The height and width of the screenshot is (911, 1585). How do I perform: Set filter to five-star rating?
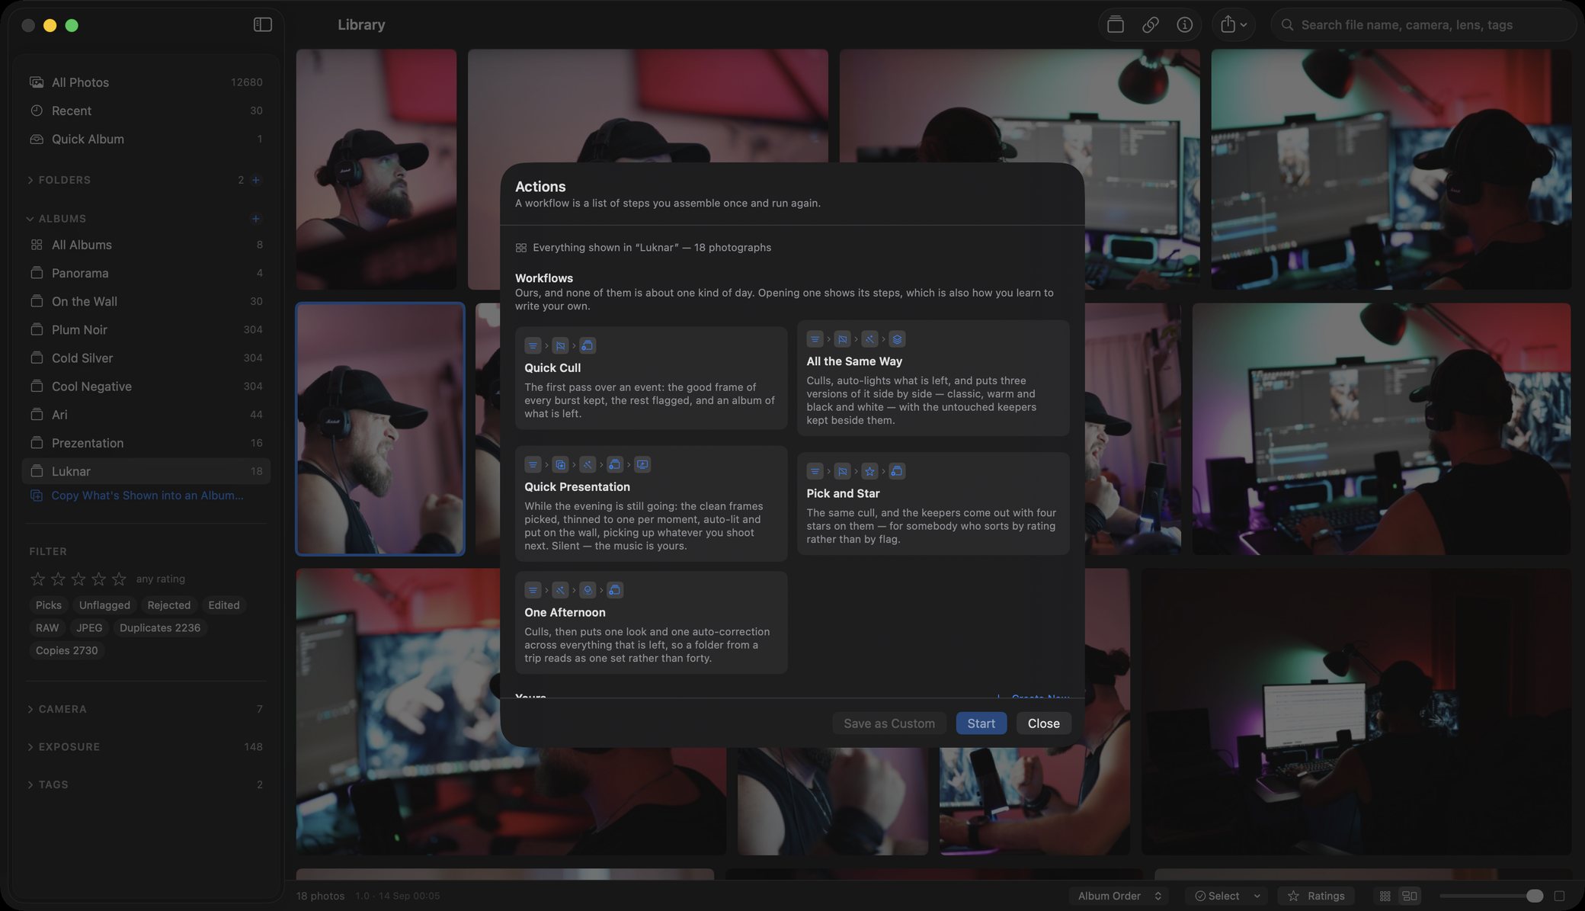(119, 579)
